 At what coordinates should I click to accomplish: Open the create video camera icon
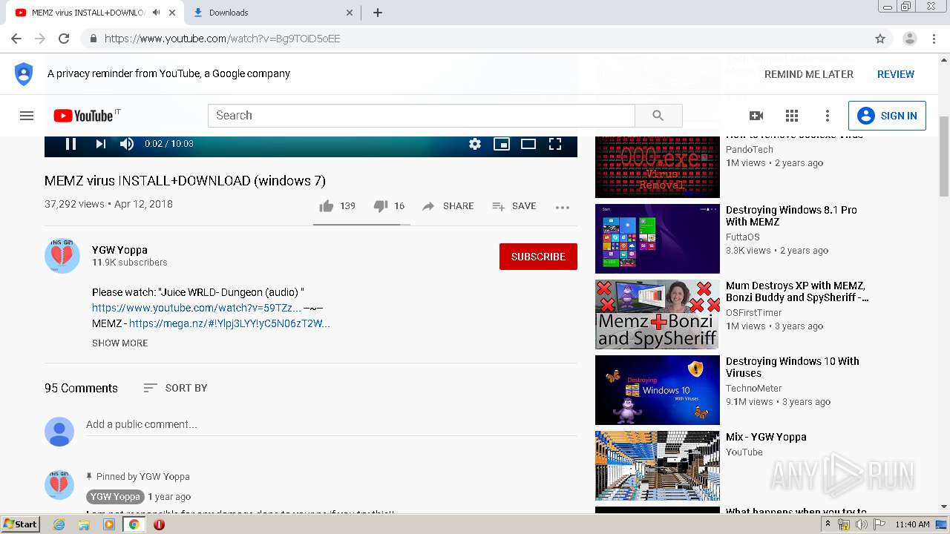point(756,116)
